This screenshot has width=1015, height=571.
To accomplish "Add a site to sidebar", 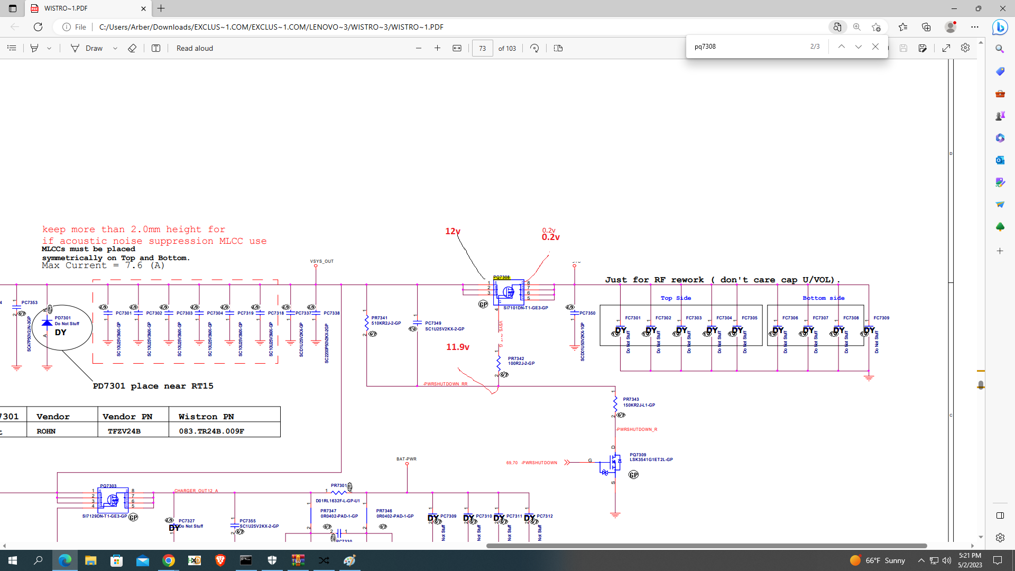I will 1000,251.
